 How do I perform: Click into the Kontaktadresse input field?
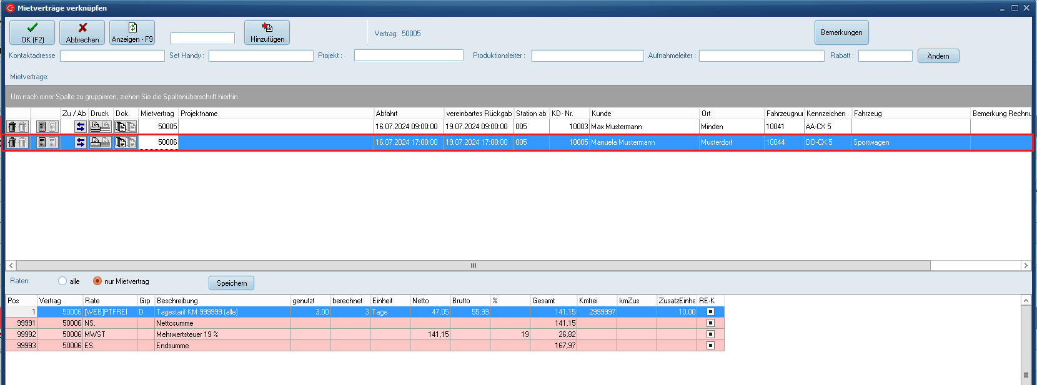pos(112,56)
